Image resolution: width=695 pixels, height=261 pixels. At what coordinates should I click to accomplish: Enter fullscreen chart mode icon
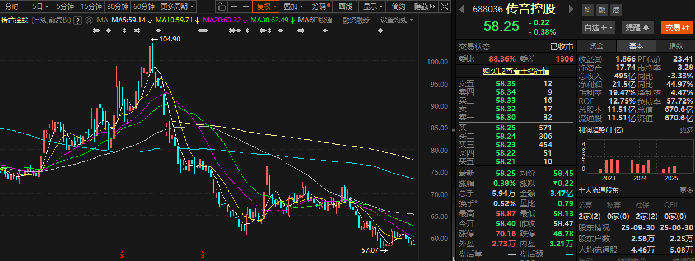(444, 7)
